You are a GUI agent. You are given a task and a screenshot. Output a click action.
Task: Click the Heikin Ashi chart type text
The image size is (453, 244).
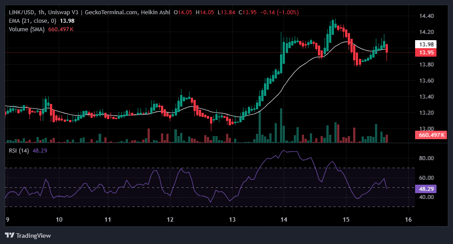[155, 12]
